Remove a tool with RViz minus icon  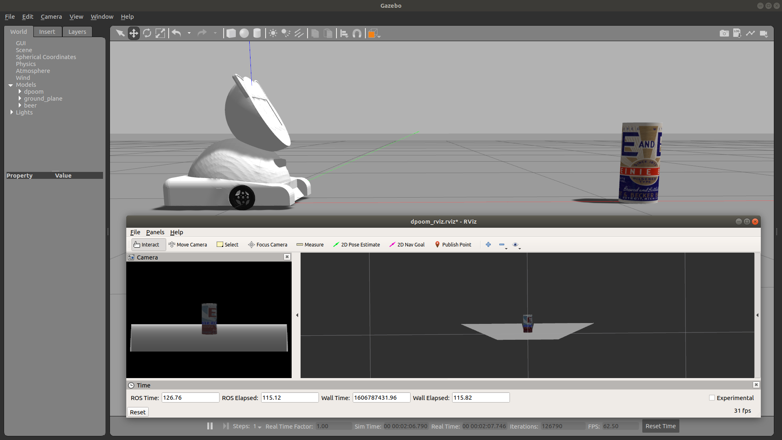coord(503,245)
